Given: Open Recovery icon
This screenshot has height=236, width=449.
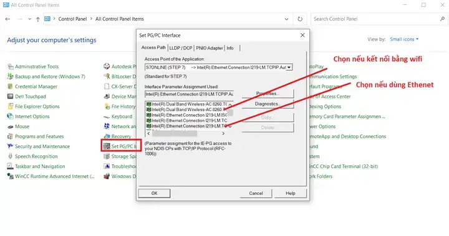Looking at the screenshot, I should coord(107,137).
